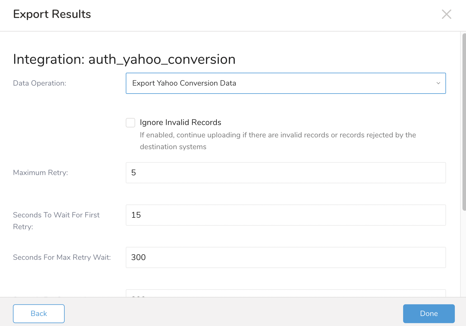Click the 'Integration: auth_yahoo_conversion' heading
The width and height of the screenshot is (466, 326).
[124, 59]
